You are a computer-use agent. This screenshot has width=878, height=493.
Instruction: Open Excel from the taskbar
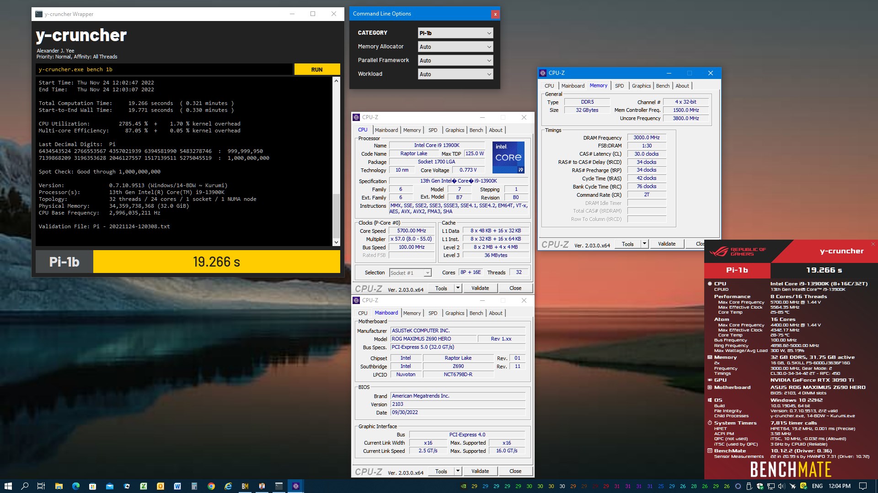coord(143,486)
